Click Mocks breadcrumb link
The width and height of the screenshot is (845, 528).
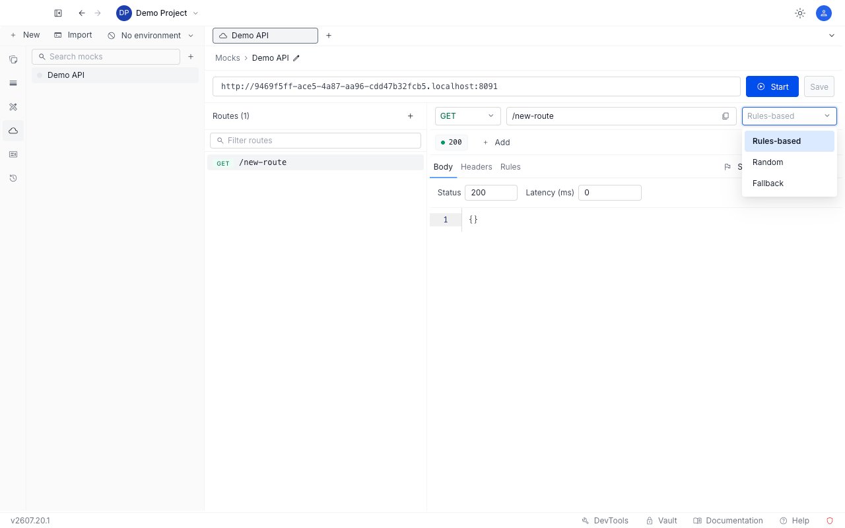[228, 58]
